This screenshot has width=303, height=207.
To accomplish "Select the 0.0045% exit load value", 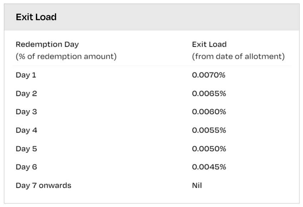I will [x=209, y=167].
